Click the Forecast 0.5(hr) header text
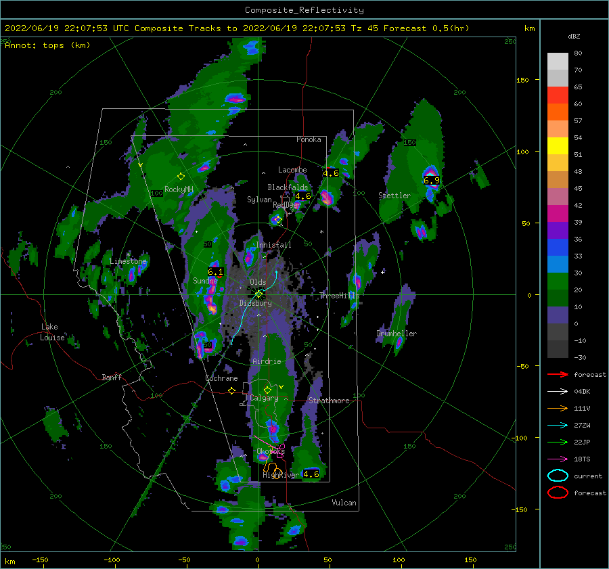This screenshot has width=609, height=569. click(x=426, y=28)
